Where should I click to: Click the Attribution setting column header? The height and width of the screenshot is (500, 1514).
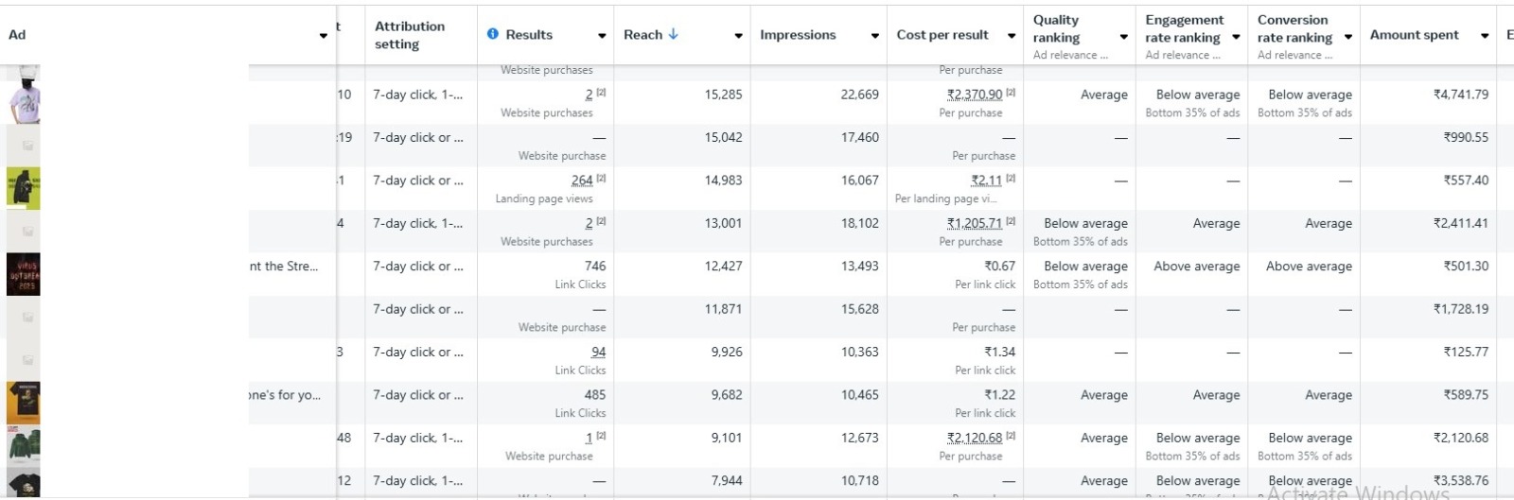(x=410, y=35)
